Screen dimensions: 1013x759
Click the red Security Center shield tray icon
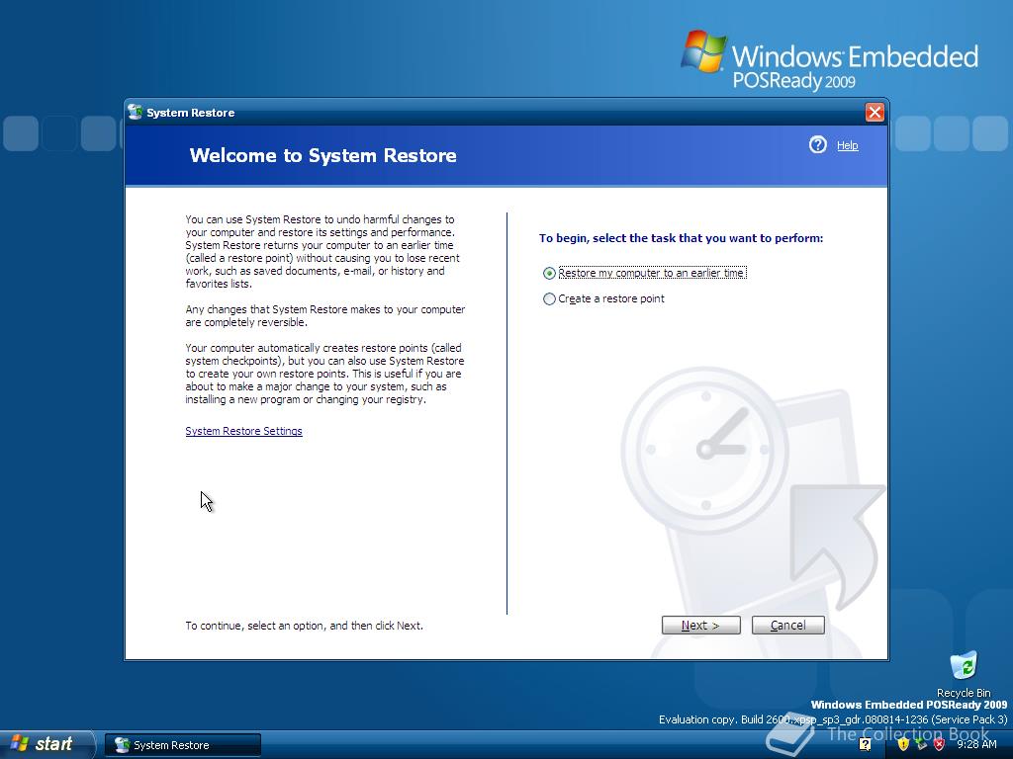tap(940, 744)
